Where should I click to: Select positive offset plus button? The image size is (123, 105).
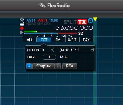[x=58, y=66]
